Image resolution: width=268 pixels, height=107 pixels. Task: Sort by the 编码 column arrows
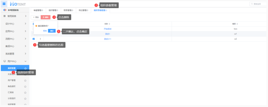point(237,24)
